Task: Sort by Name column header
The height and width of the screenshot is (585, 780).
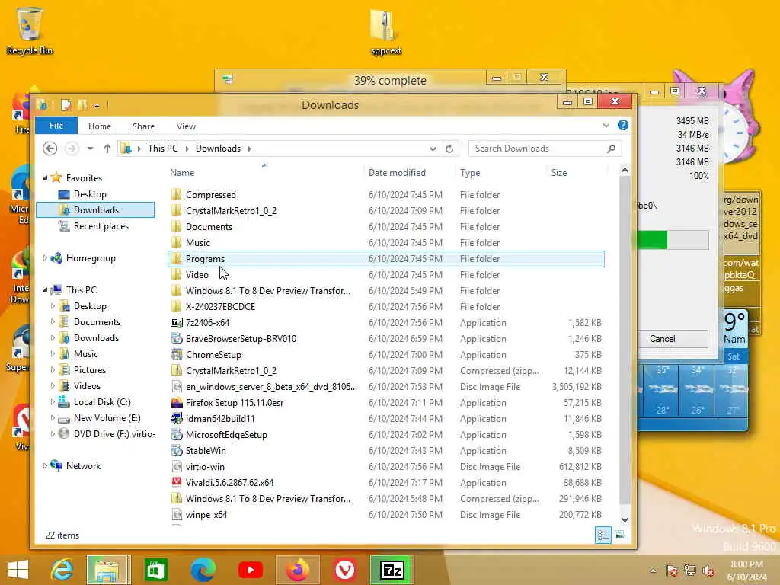Action: [x=182, y=173]
